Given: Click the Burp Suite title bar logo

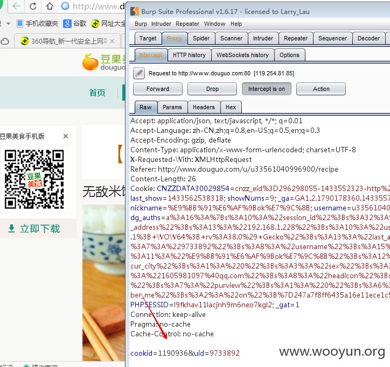Looking at the screenshot, I should [135, 11].
